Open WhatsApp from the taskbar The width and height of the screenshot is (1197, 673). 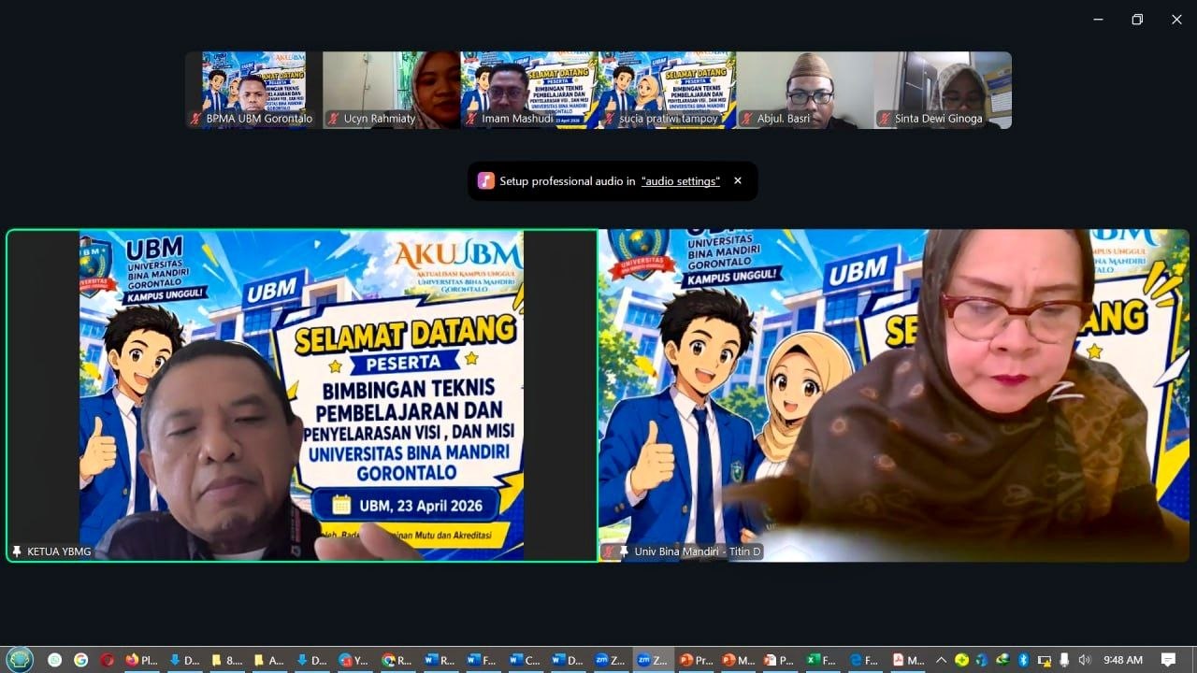[x=54, y=660]
